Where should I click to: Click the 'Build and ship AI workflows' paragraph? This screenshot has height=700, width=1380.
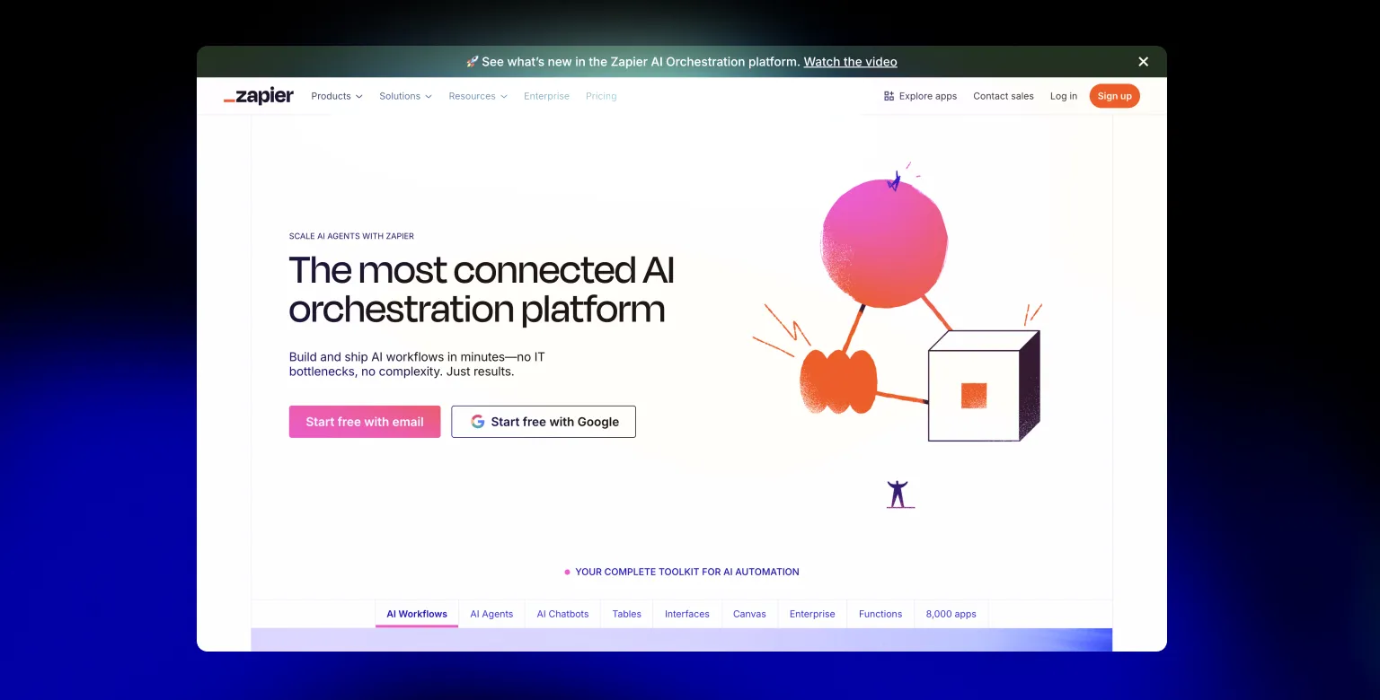pyautogui.click(x=417, y=364)
